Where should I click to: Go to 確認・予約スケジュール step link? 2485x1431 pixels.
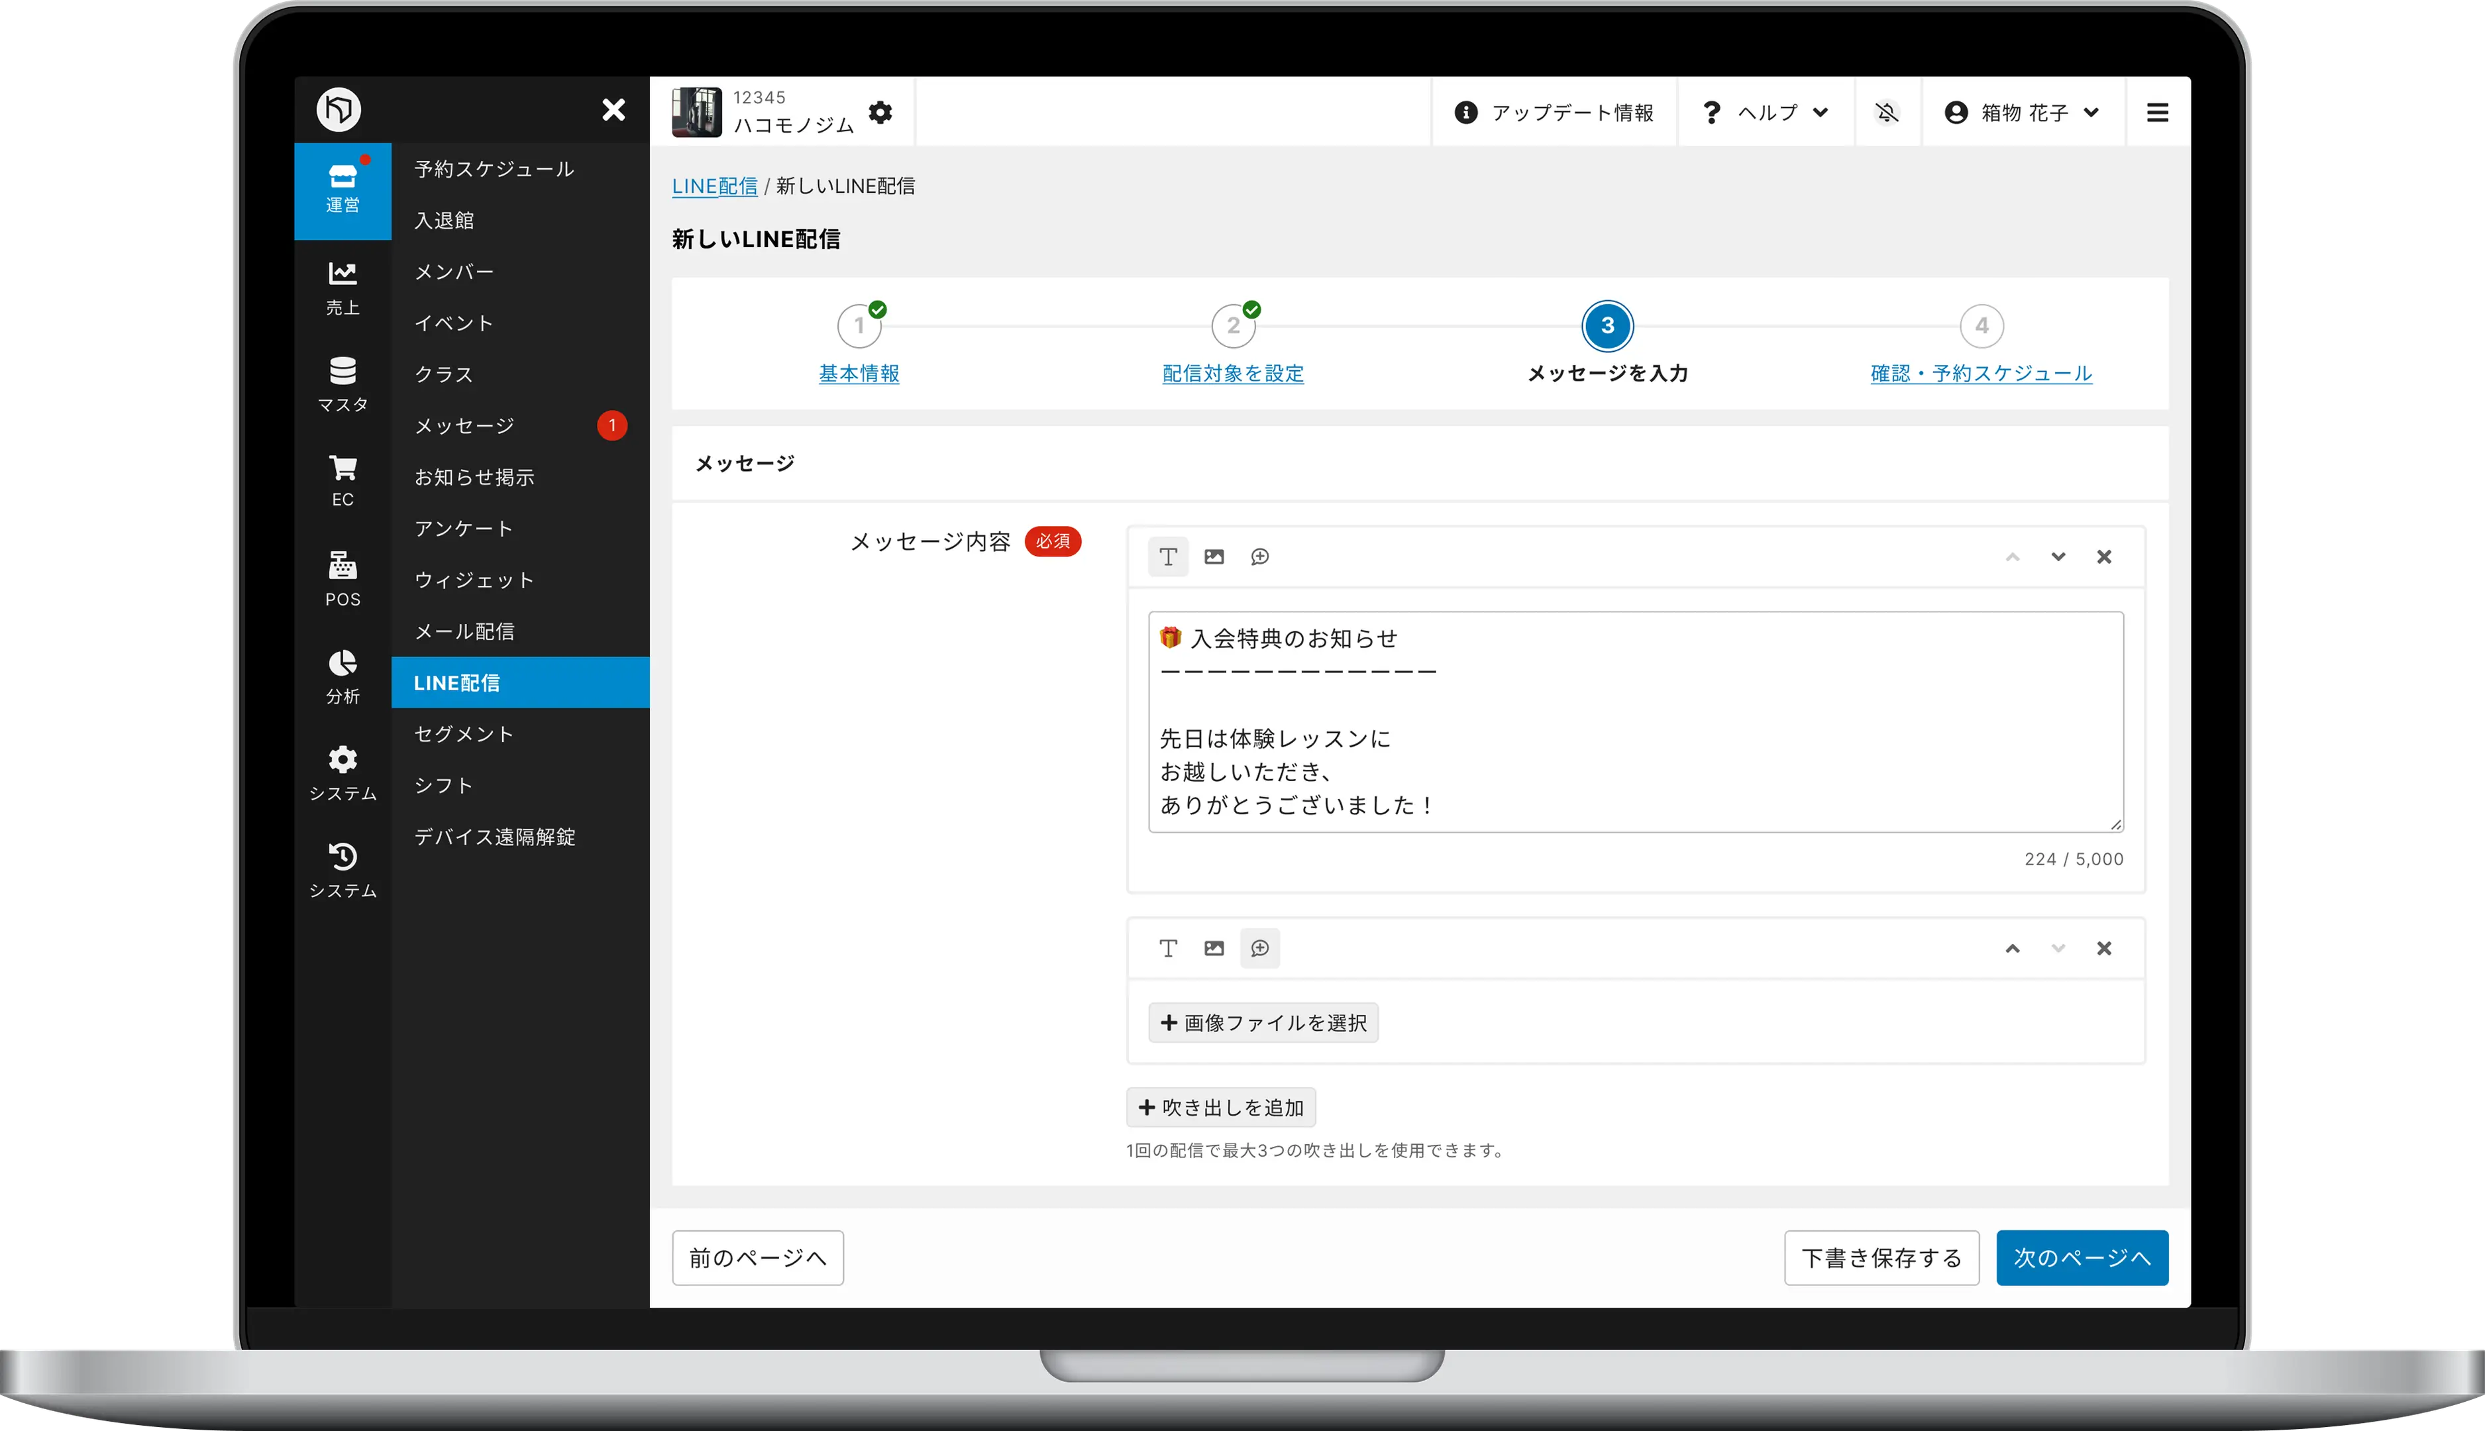pyautogui.click(x=1981, y=374)
